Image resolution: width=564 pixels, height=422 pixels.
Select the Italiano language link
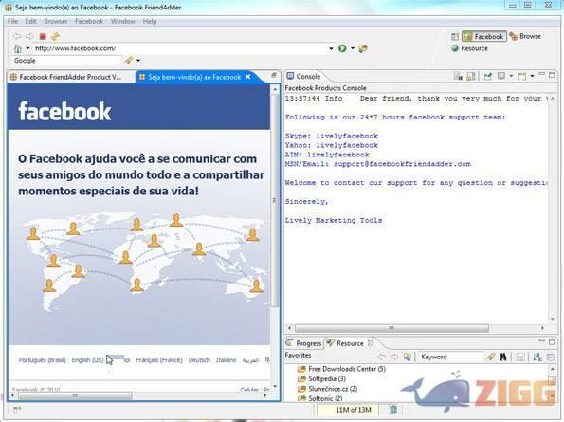[226, 360]
